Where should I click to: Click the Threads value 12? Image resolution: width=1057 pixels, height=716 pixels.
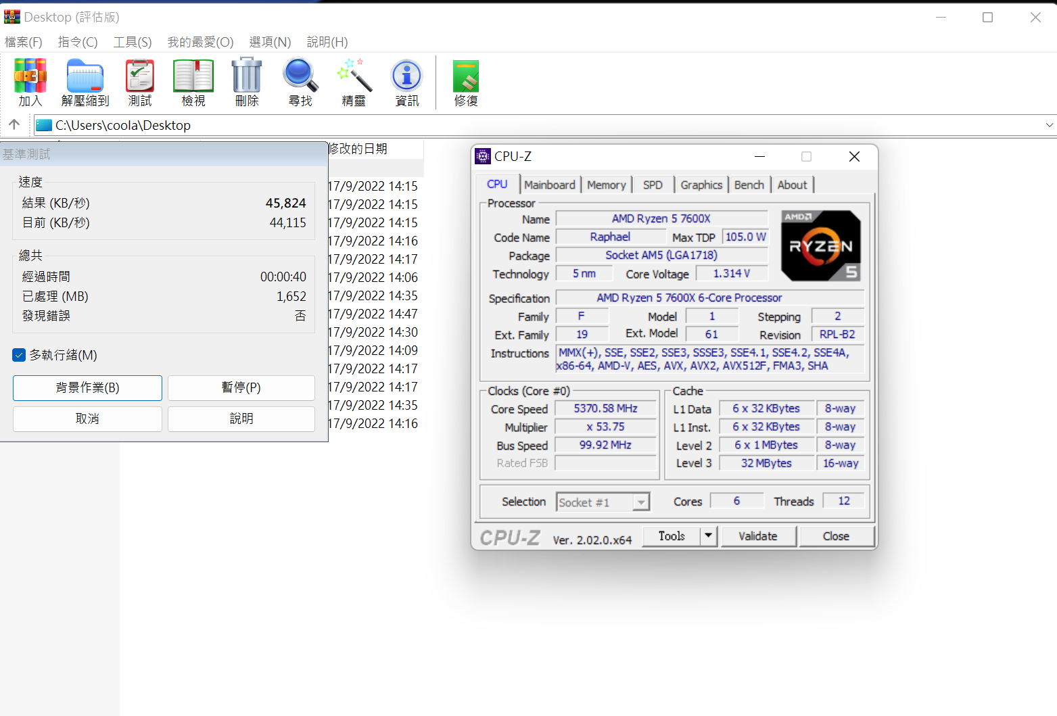[x=843, y=500]
